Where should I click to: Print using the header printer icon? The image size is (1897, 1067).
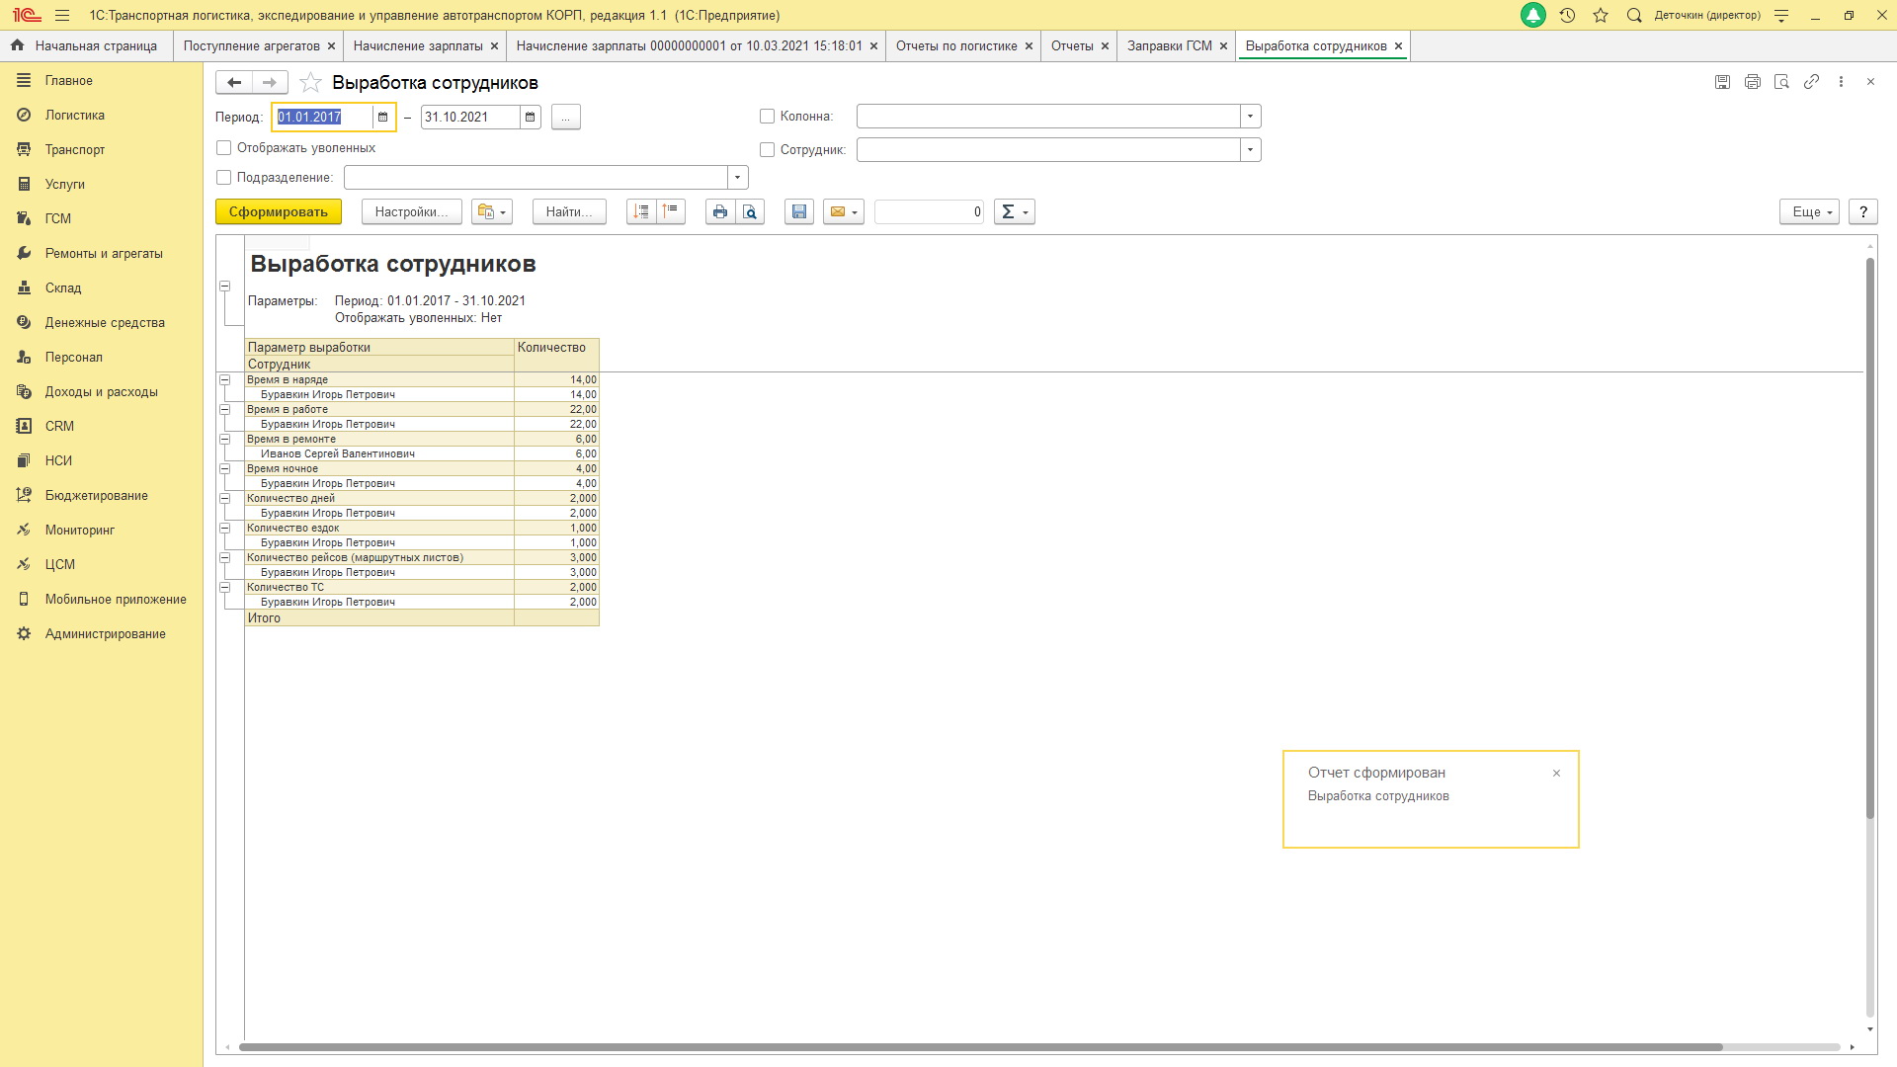[1752, 82]
